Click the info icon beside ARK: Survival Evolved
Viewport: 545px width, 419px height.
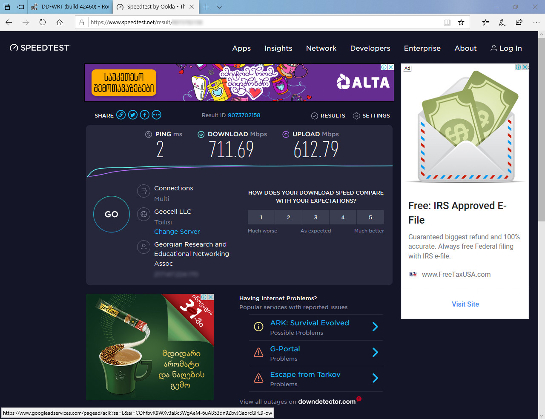pyautogui.click(x=258, y=327)
